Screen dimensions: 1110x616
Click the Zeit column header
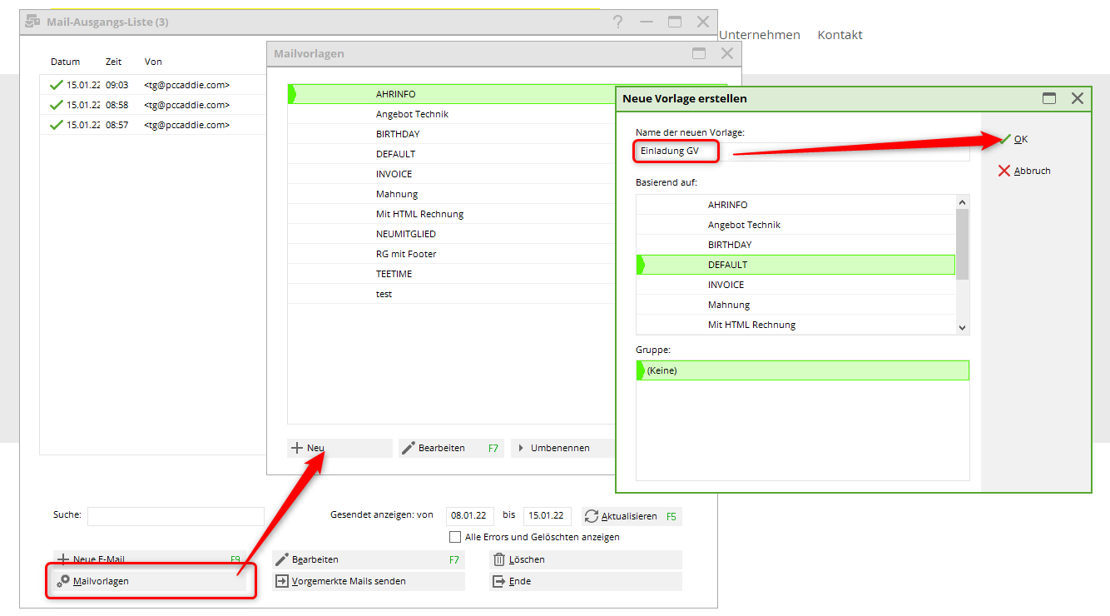tap(114, 62)
